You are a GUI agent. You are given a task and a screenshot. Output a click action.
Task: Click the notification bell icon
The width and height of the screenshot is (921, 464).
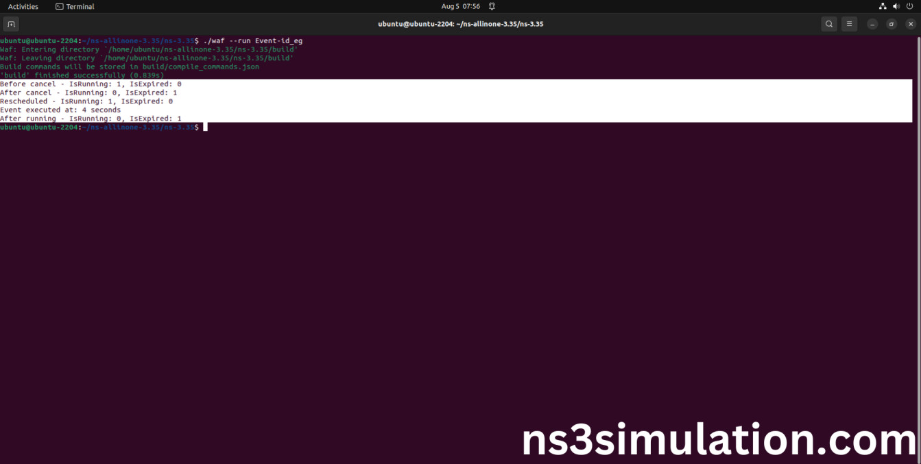point(492,6)
